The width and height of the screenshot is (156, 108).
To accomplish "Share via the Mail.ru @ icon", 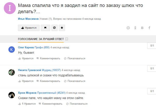I will 128,28.
